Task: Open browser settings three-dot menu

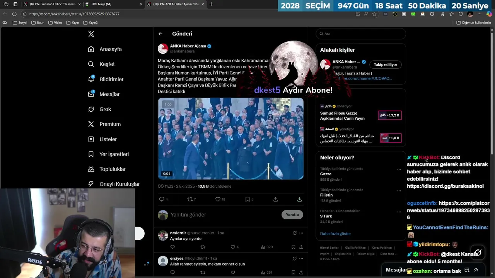Action: tap(480, 14)
